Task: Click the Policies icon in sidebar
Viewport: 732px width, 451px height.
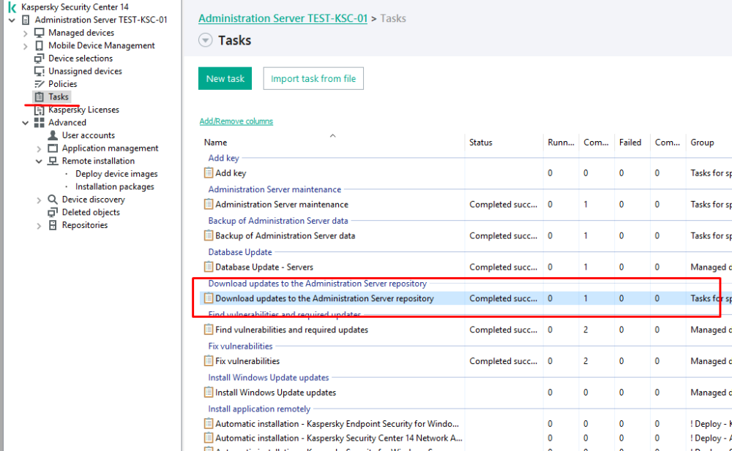Action: (x=40, y=84)
